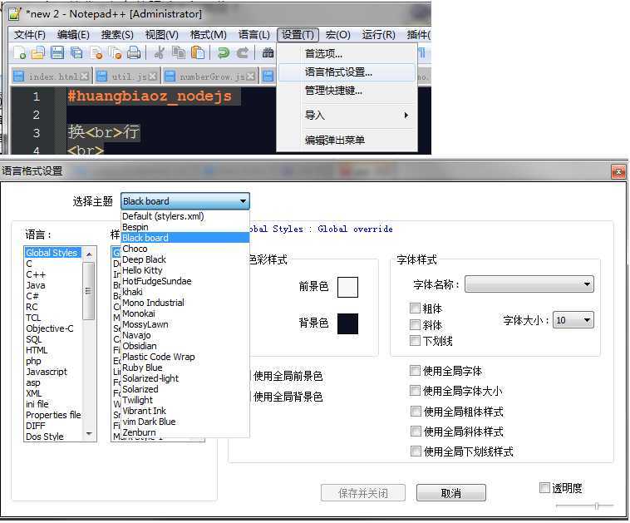Click the Save All toolbar icon
The image size is (630, 523).
click(76, 52)
